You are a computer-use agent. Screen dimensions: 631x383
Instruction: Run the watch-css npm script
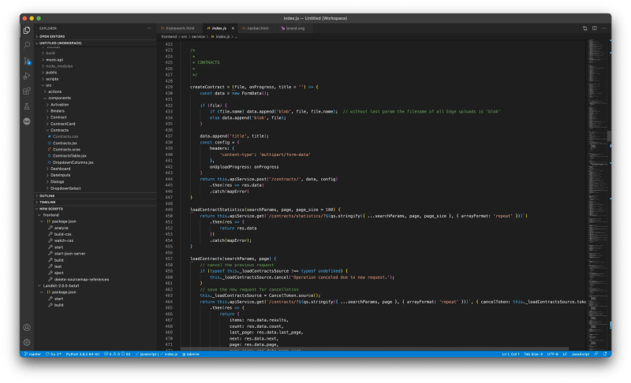coord(64,240)
